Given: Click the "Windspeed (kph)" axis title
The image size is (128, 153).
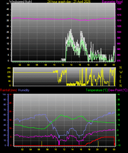Looking at the screenshot, I should point(21,2).
